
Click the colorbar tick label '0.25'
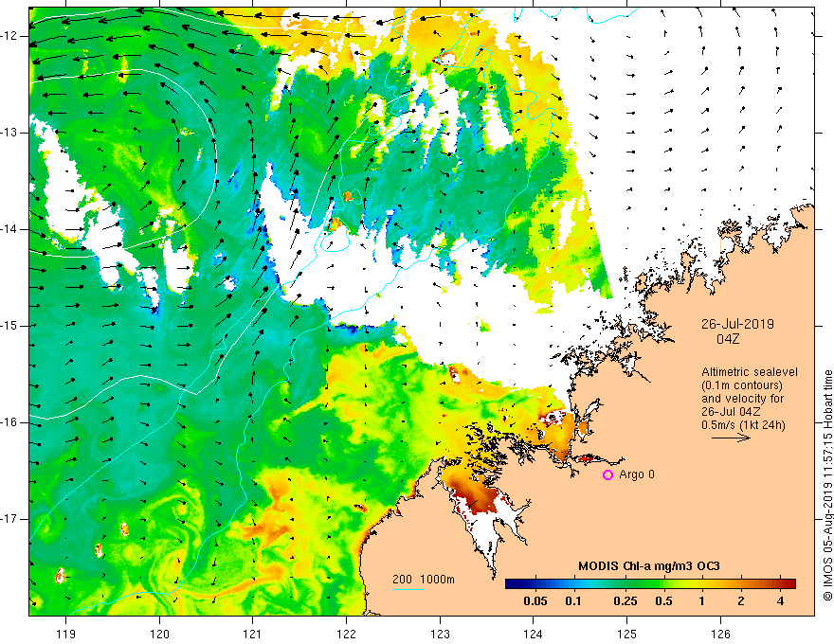(625, 601)
